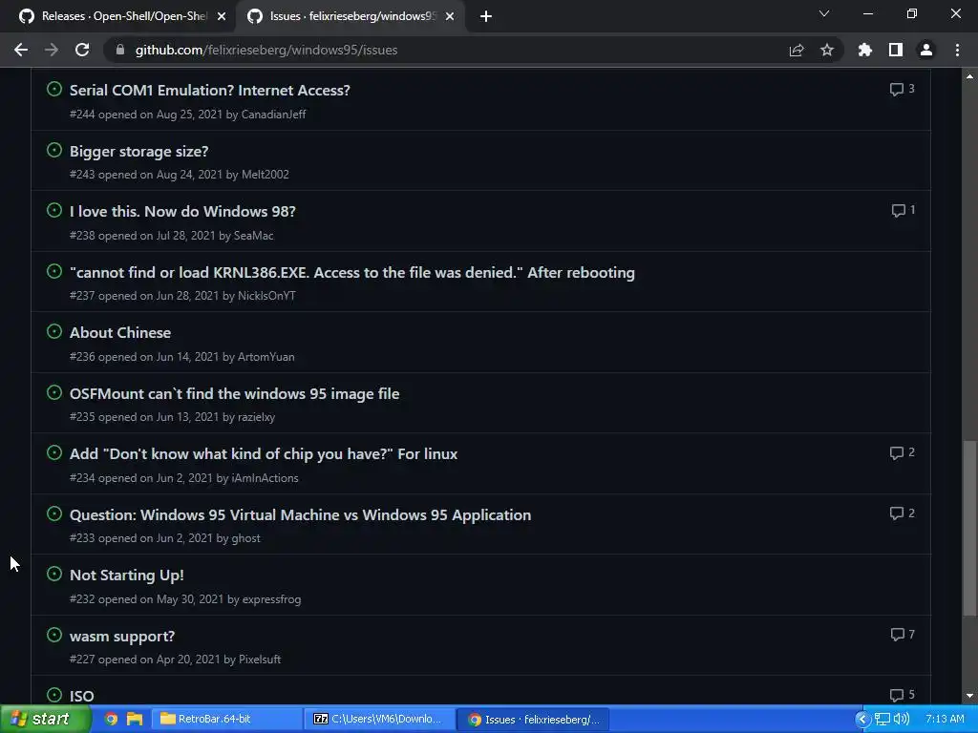This screenshot has width=978, height=733.
Task: View issues by author ArtomYuan
Action: (x=266, y=357)
